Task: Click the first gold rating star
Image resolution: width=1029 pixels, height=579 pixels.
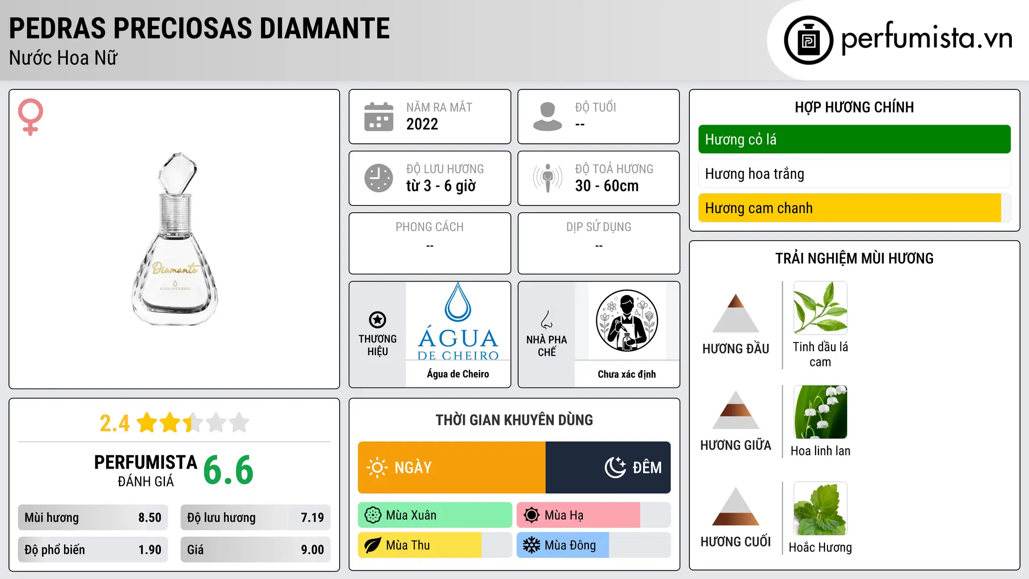Action: 147,422
